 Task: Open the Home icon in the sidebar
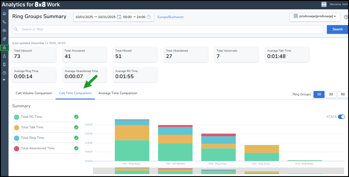point(4,13)
